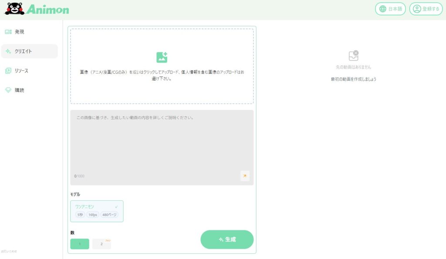Click the 購読 diamond subscription icon
446x259 pixels.
click(x=8, y=90)
